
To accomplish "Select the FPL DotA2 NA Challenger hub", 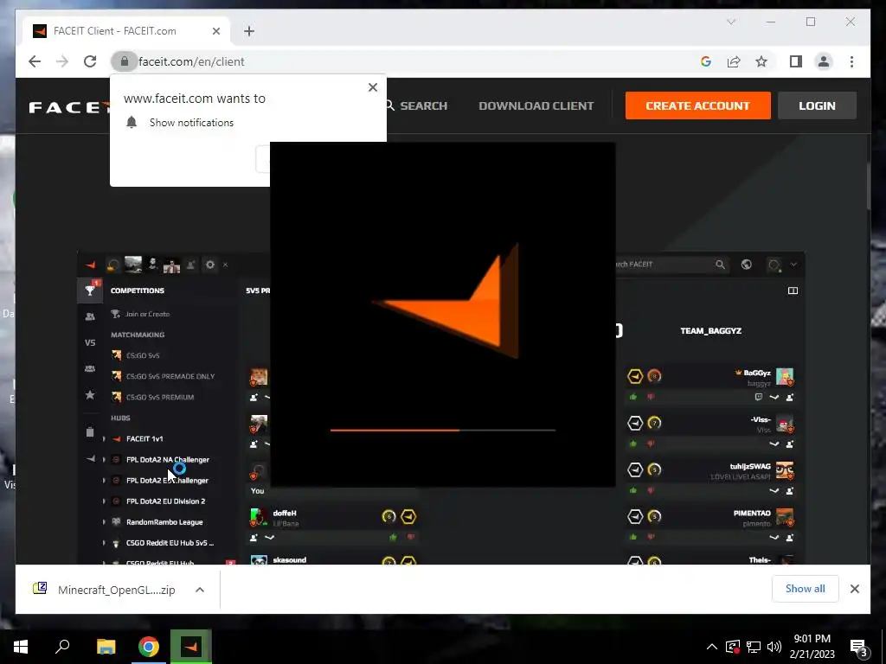I will coord(168,460).
